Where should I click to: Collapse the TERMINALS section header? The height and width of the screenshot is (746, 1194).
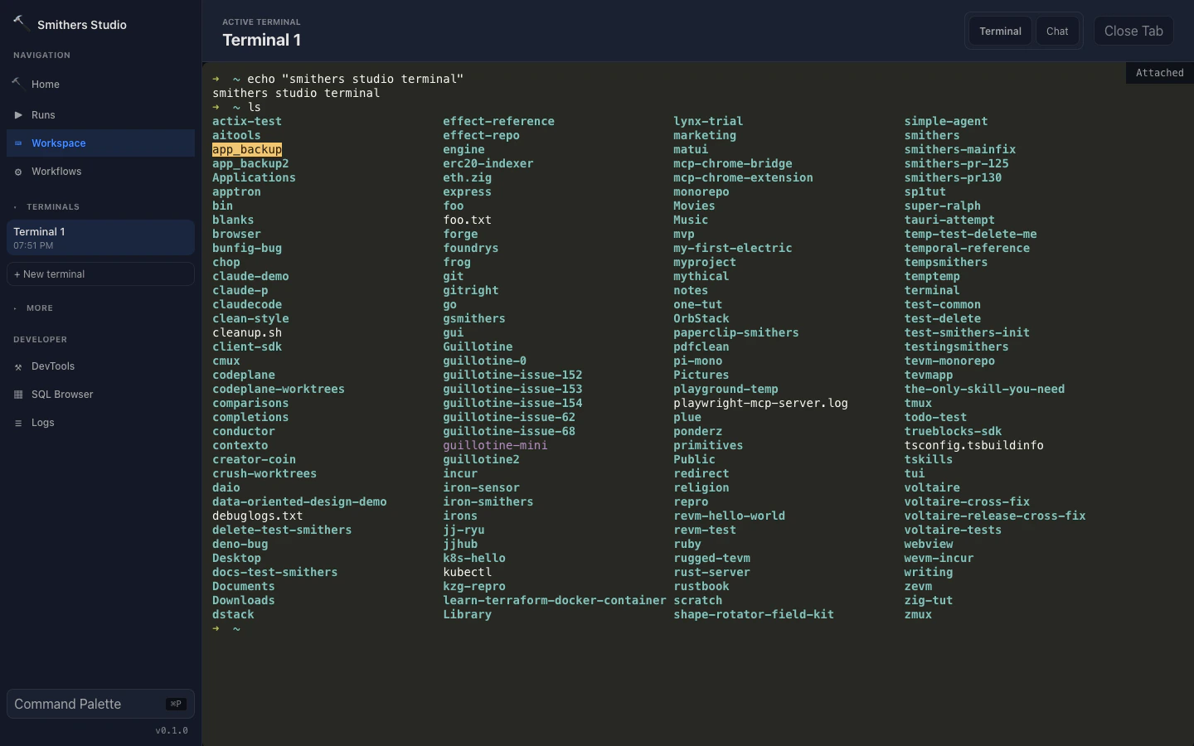[53, 206]
